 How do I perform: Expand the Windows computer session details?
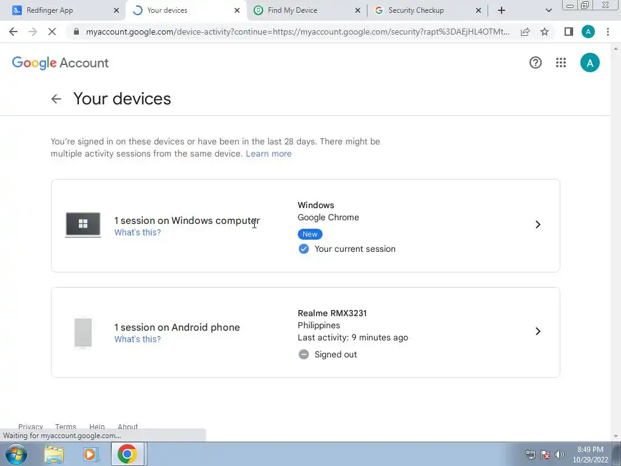click(538, 225)
